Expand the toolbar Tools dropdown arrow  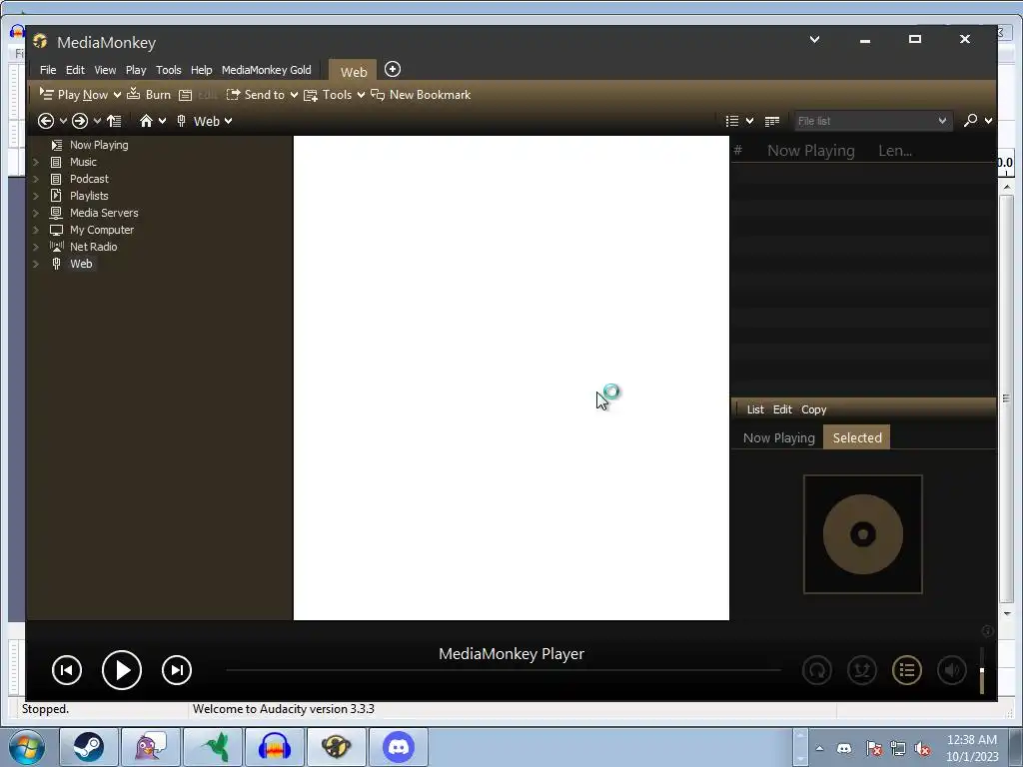[361, 95]
